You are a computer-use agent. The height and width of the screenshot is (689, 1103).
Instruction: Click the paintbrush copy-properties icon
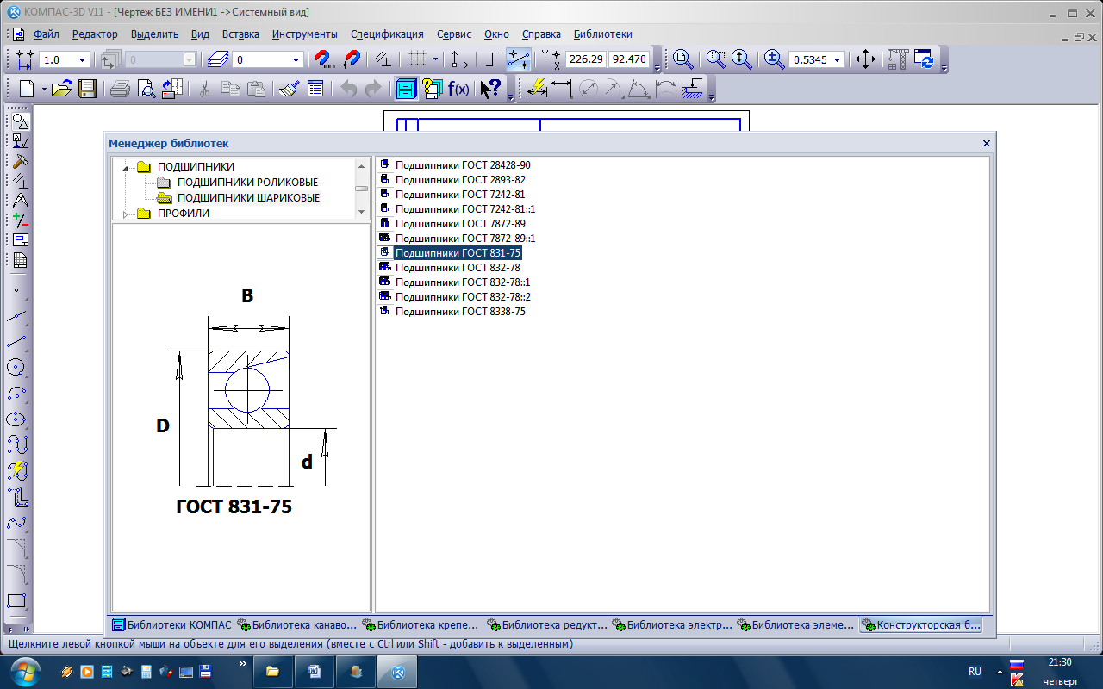[x=290, y=89]
